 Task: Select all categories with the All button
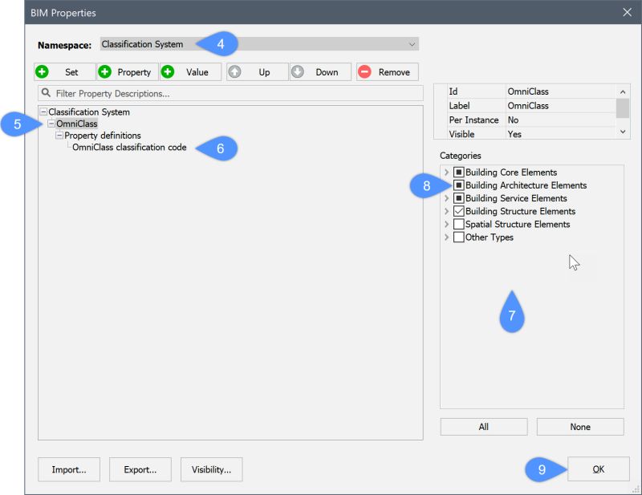[x=483, y=426]
